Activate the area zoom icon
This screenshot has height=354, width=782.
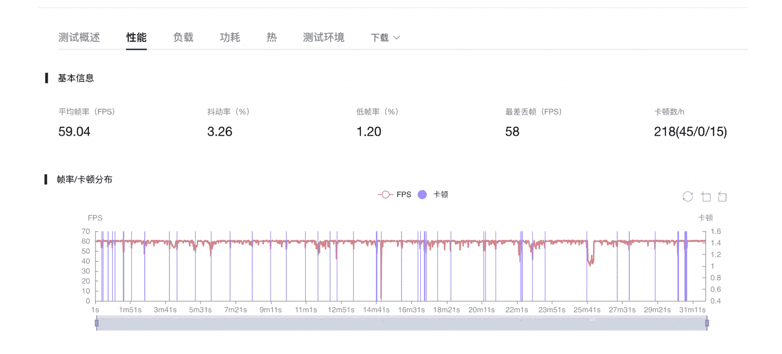pos(706,197)
